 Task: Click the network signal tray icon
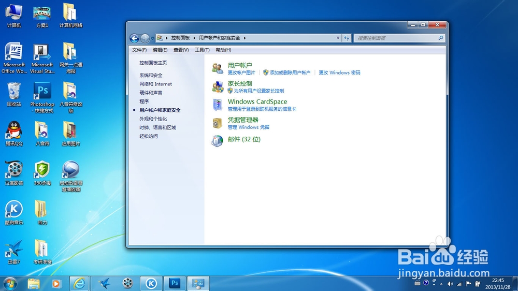(x=459, y=284)
